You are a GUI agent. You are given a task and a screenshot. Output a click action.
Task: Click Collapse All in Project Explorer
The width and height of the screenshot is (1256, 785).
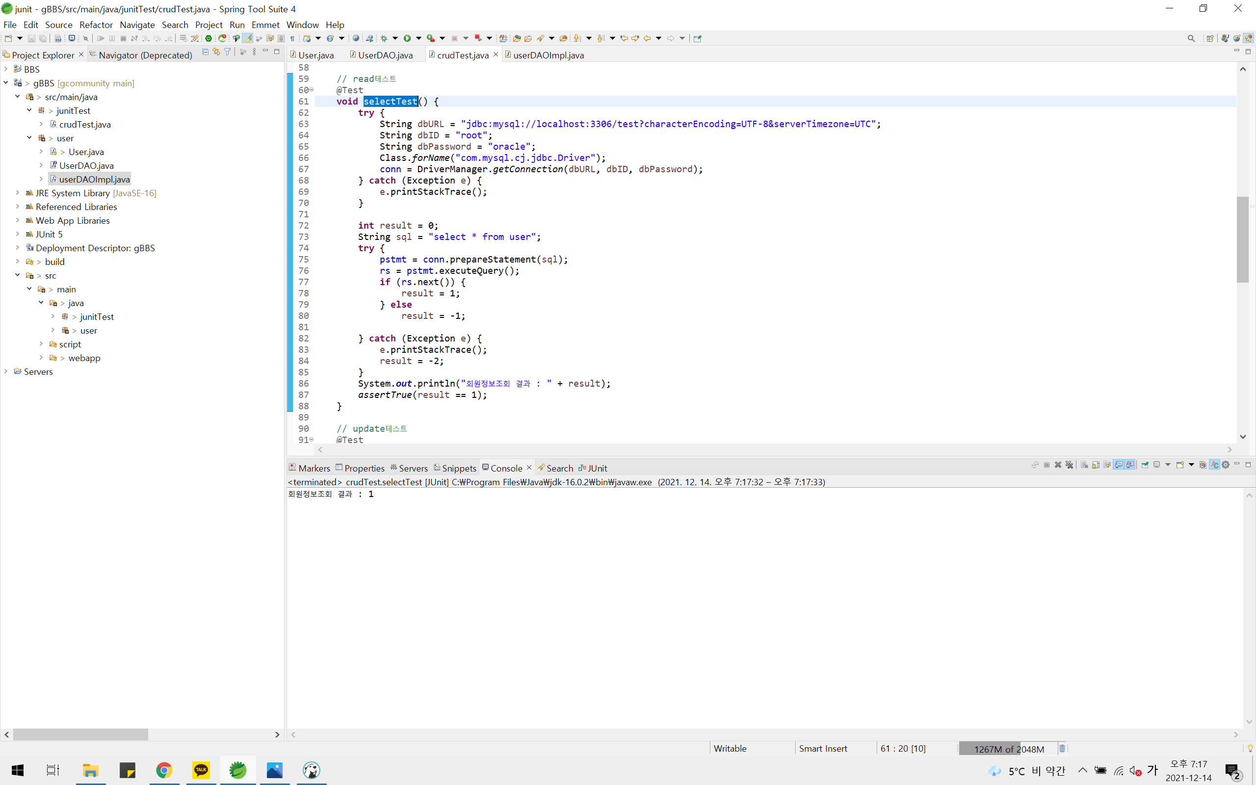point(206,52)
